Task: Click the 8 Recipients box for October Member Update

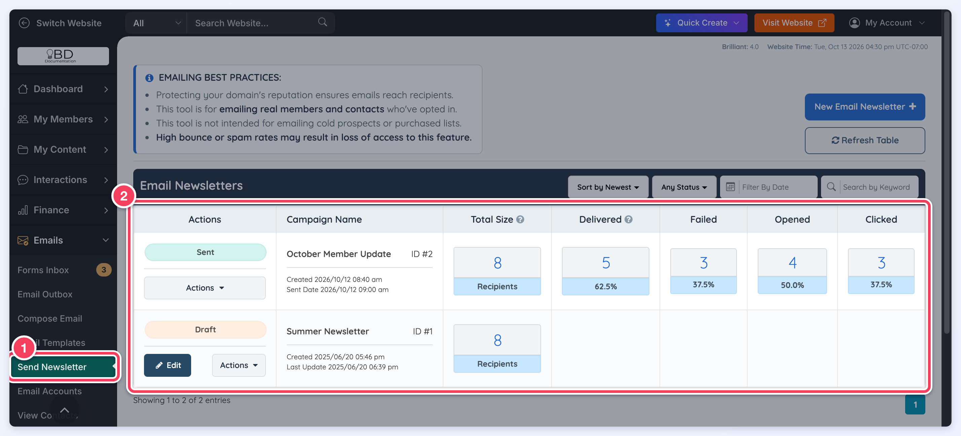Action: (x=497, y=271)
